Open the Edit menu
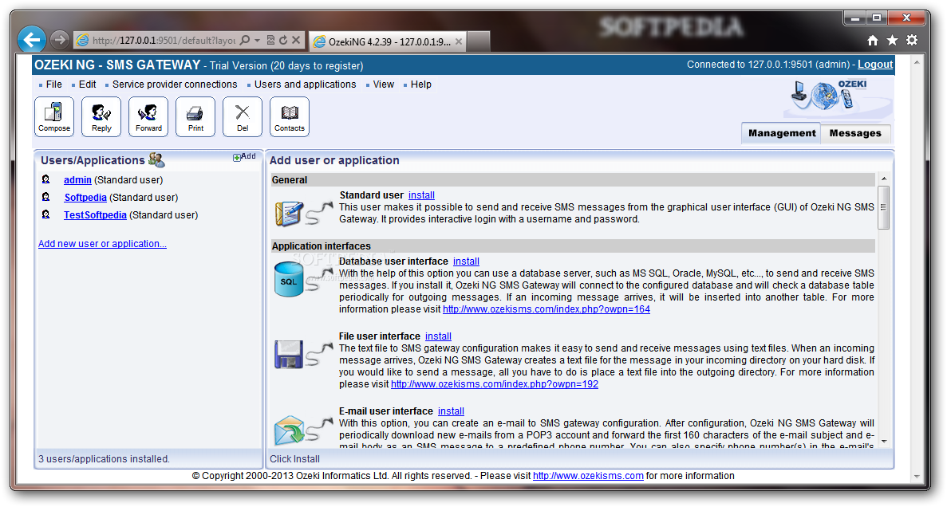Viewport: 947px width, 507px height. [88, 84]
